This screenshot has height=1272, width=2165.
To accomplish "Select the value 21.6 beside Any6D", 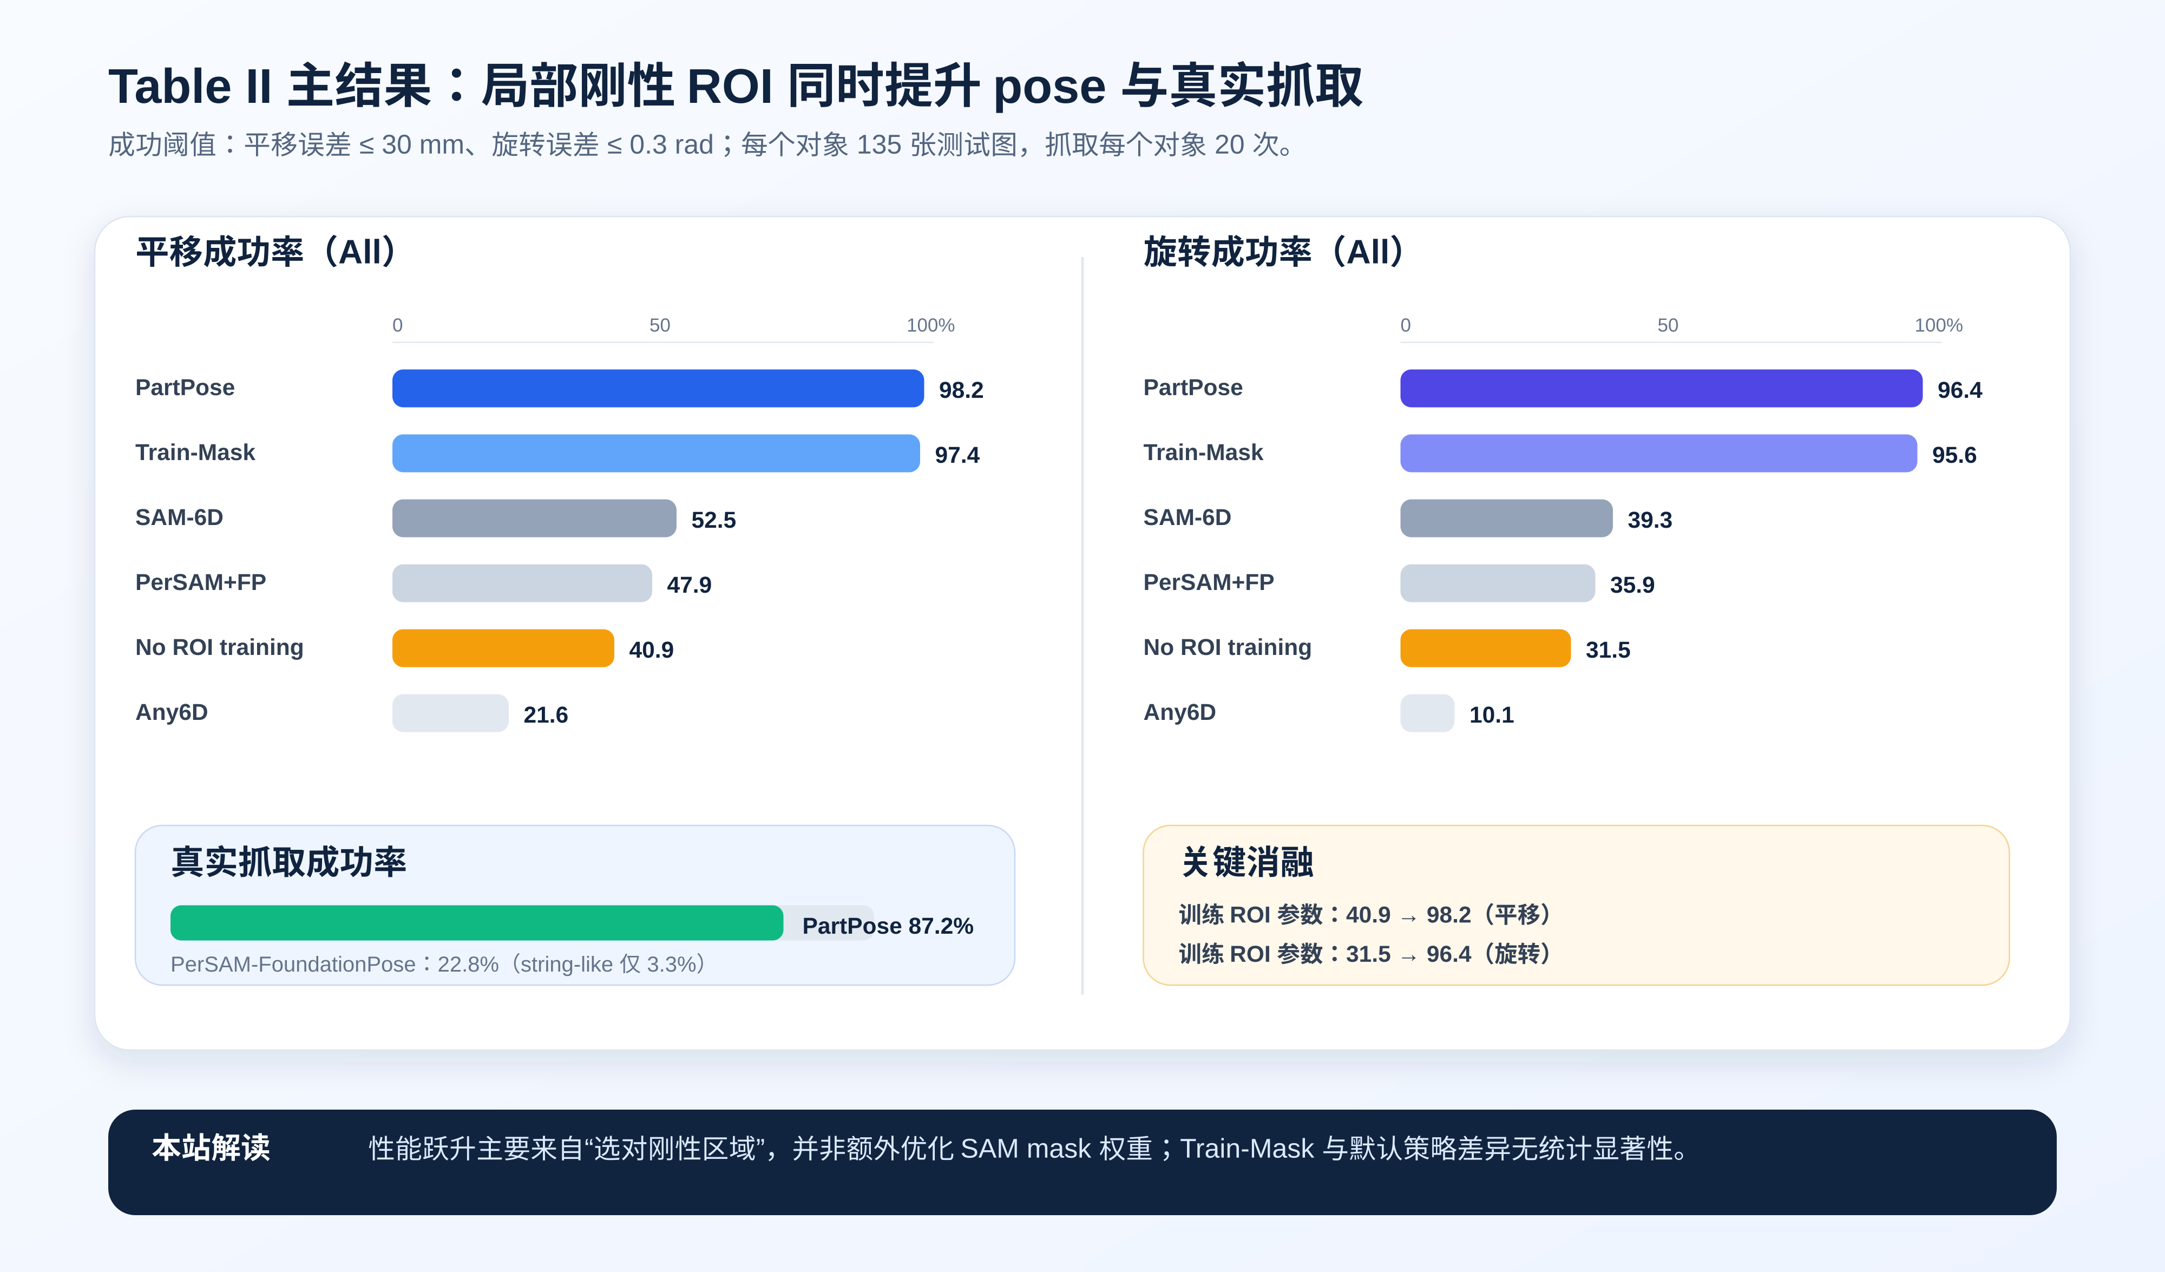I will [546, 715].
